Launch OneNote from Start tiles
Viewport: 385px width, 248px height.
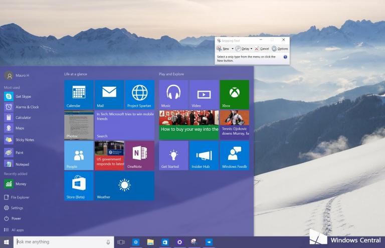[139, 155]
